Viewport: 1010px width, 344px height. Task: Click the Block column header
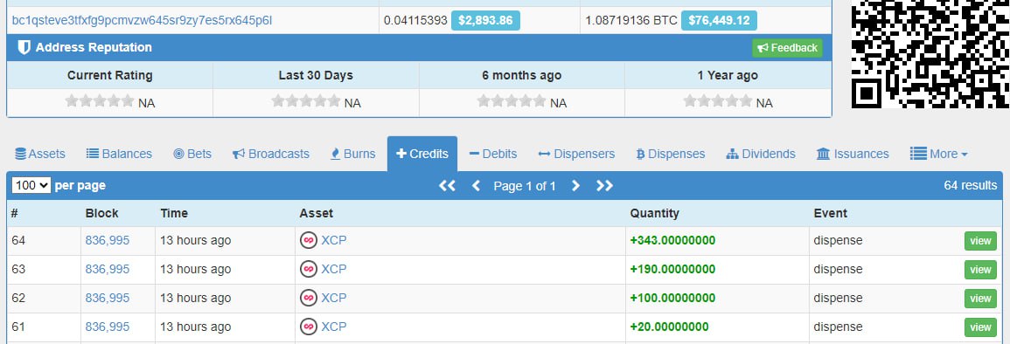pyautogui.click(x=101, y=213)
